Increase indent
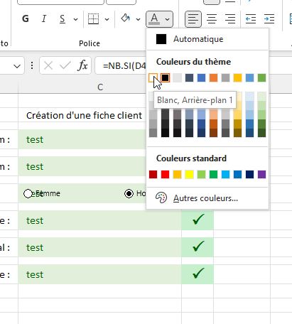This screenshot has height=324, width=292. coord(269,18)
